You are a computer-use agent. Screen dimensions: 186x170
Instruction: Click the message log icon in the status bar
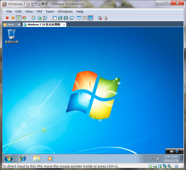click(176, 166)
